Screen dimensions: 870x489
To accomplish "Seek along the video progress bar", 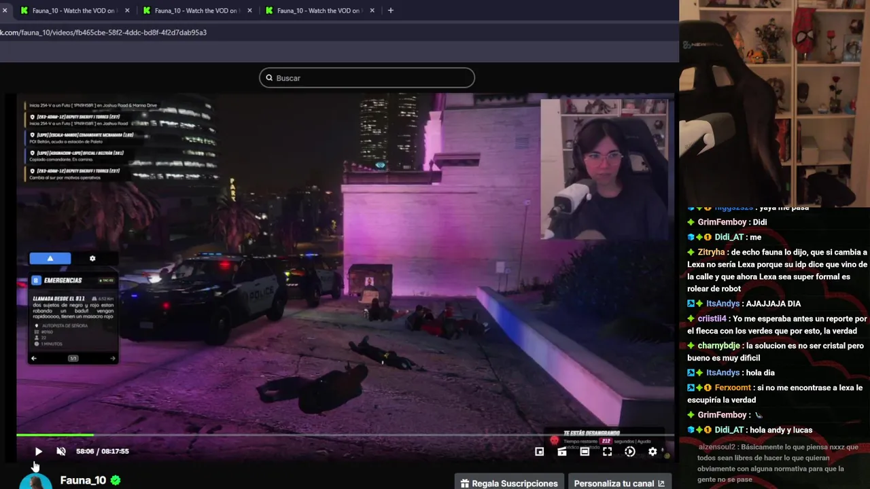I will [x=345, y=435].
